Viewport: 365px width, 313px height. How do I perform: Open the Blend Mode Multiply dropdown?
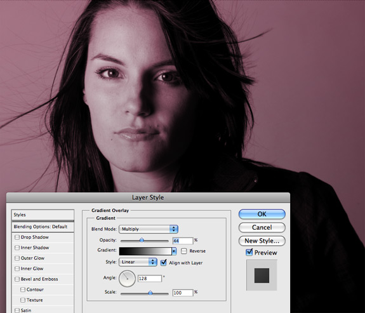click(x=149, y=229)
